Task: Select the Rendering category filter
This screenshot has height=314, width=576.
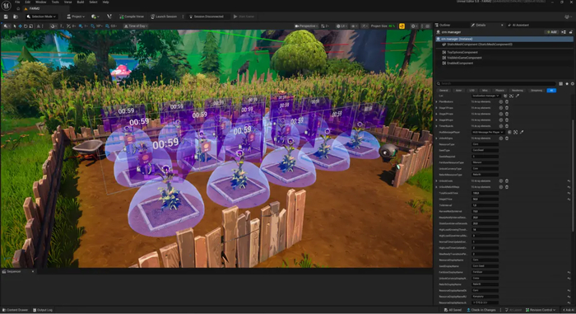Action: point(518,90)
